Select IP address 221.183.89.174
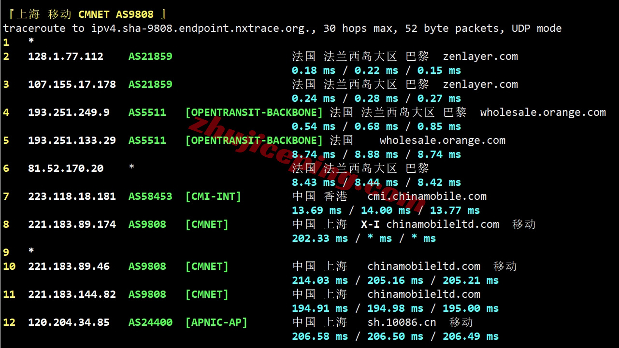The height and width of the screenshot is (348, 619). point(72,224)
